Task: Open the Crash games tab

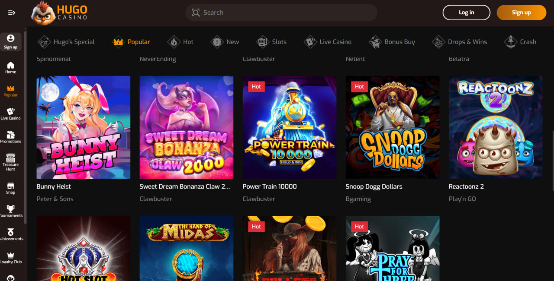Action: click(520, 42)
